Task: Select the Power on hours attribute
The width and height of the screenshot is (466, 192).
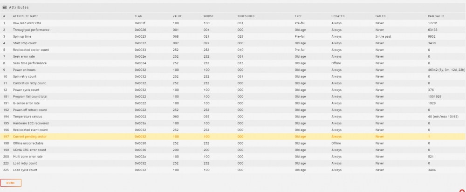Action: [24, 70]
